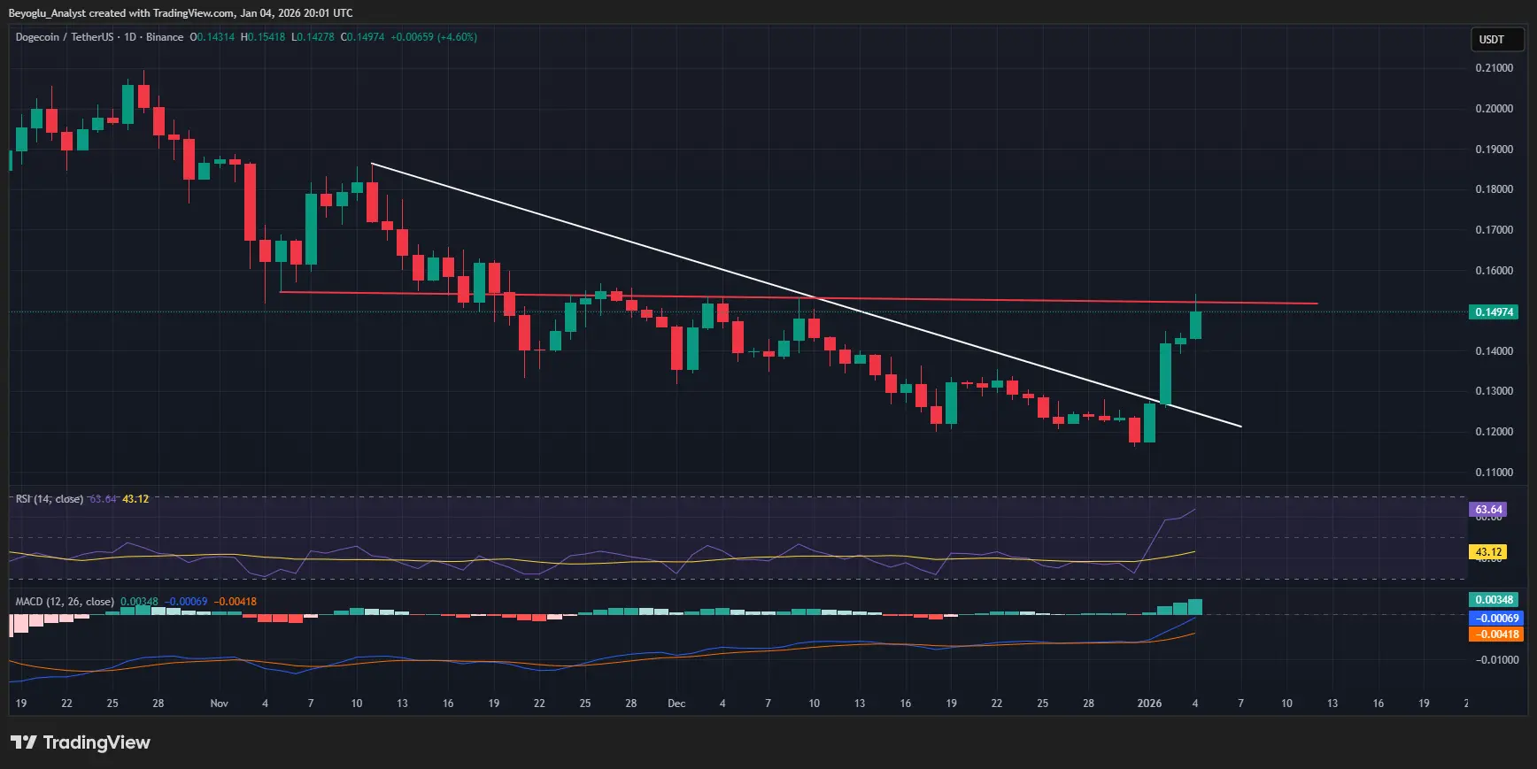Click the purple 63.64 RSI scale tag
The image size is (1537, 769).
pos(1488,510)
